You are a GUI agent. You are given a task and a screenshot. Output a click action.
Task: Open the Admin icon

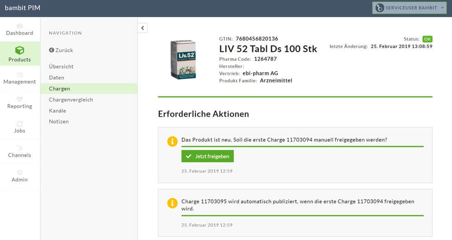pos(19,172)
